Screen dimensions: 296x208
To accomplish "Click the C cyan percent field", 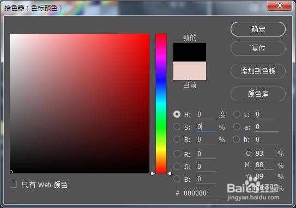I will 264,154.
